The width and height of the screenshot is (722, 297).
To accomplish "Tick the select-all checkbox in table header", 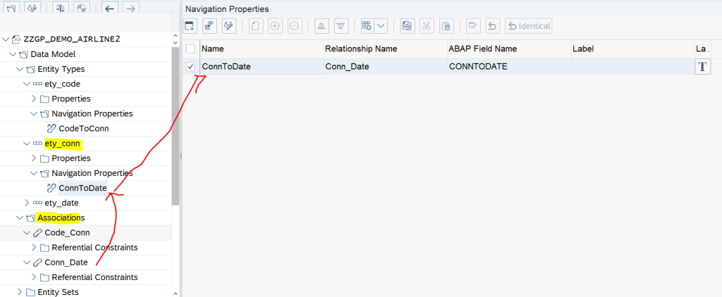I will click(190, 49).
